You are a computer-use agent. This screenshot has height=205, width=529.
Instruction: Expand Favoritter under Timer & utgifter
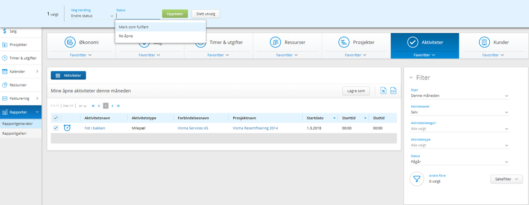[x=218, y=55]
